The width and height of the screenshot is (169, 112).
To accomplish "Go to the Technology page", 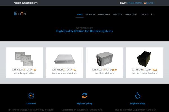I will click(x=104, y=15).
